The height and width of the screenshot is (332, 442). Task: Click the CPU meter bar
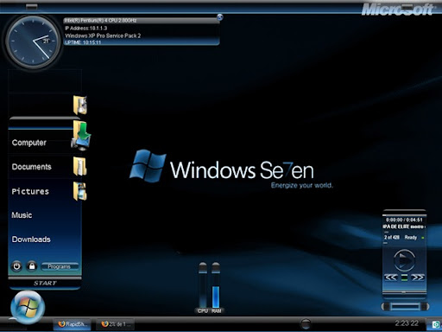[x=203, y=285]
